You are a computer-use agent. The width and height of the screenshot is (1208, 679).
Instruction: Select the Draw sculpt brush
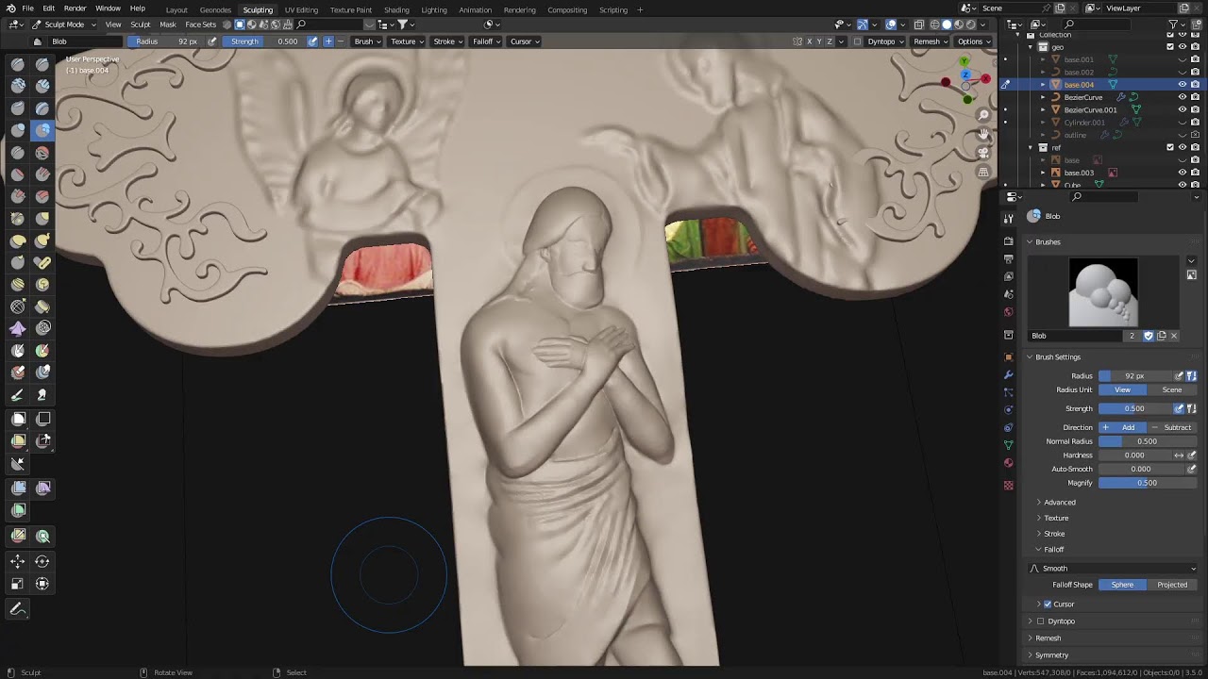(x=18, y=64)
